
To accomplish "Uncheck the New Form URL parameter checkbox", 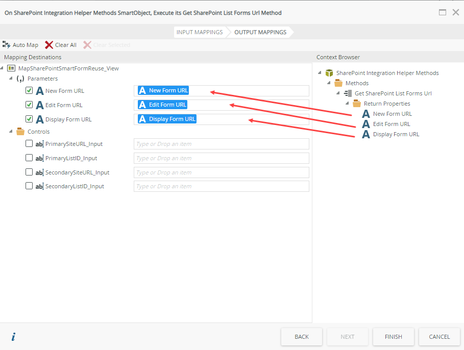I will (29, 91).
